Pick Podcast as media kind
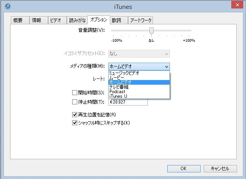Image resolution: width=246 pixels, height=179 pixels. [x=139, y=92]
